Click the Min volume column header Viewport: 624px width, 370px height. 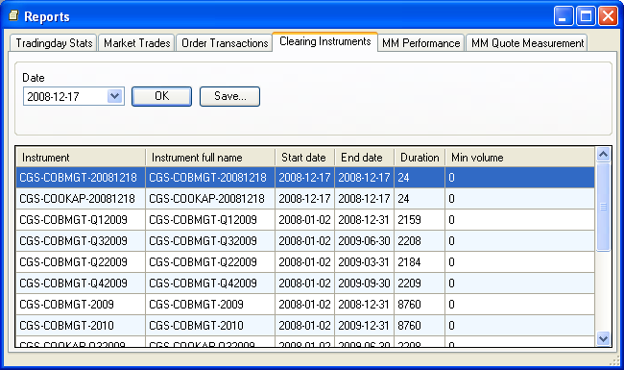tap(519, 158)
